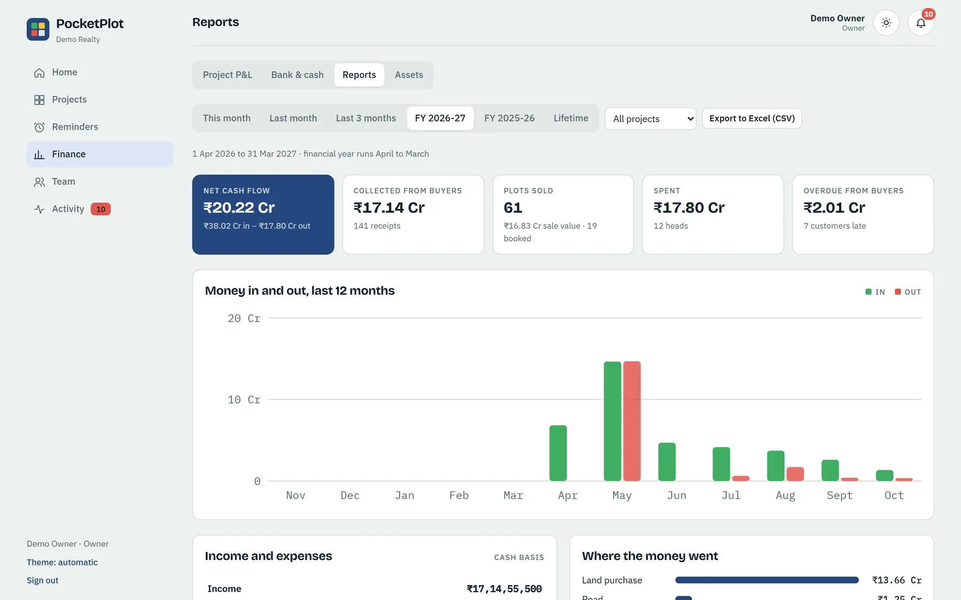Screen dimensions: 961x600
Task: Open the All projects dropdown
Action: (650, 118)
